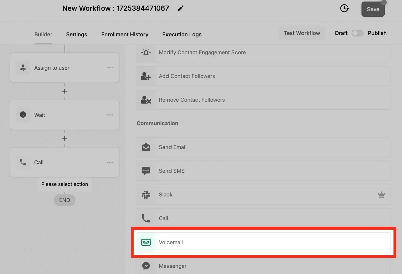Expand the ellipsis menu on Call step
This screenshot has height=274, width=402.
(x=110, y=162)
